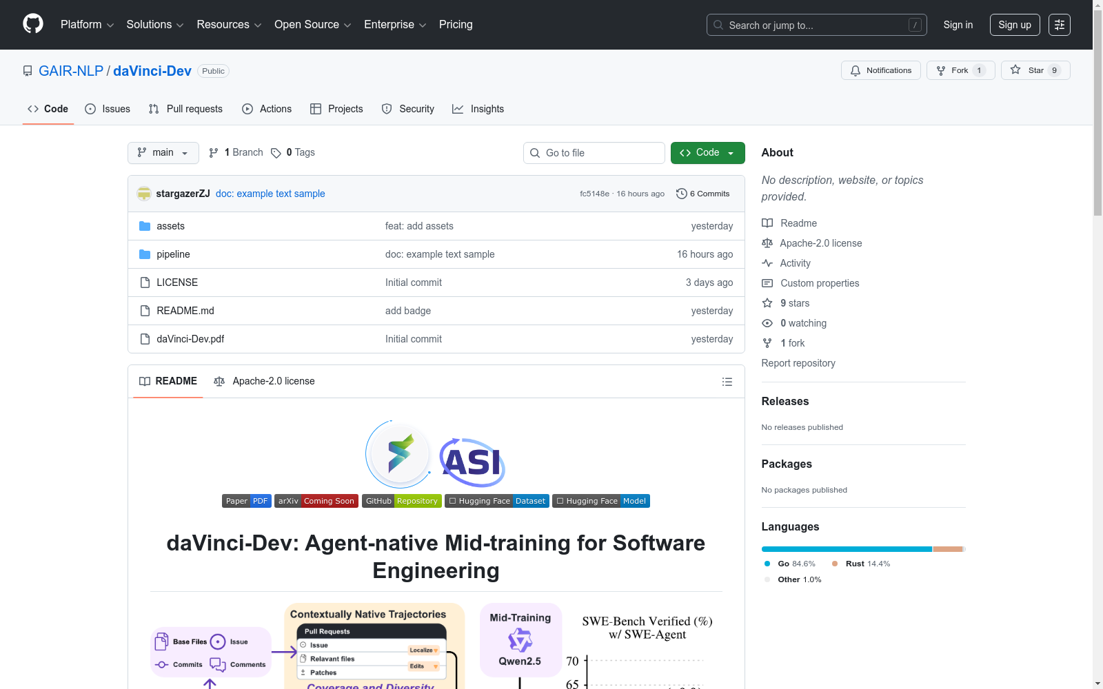Open the Paper PDF badge
Screen dimensions: 1103x689
(x=247, y=501)
